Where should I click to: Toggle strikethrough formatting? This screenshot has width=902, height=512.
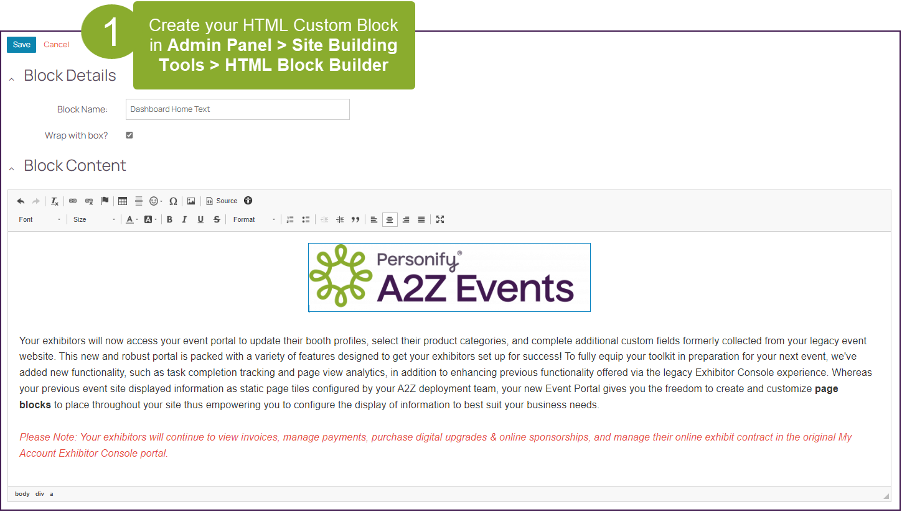pos(217,220)
